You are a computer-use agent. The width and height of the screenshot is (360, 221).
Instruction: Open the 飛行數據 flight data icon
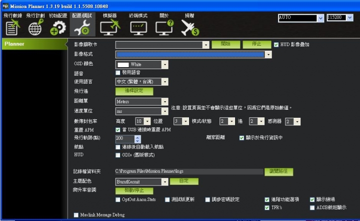pos(12,25)
